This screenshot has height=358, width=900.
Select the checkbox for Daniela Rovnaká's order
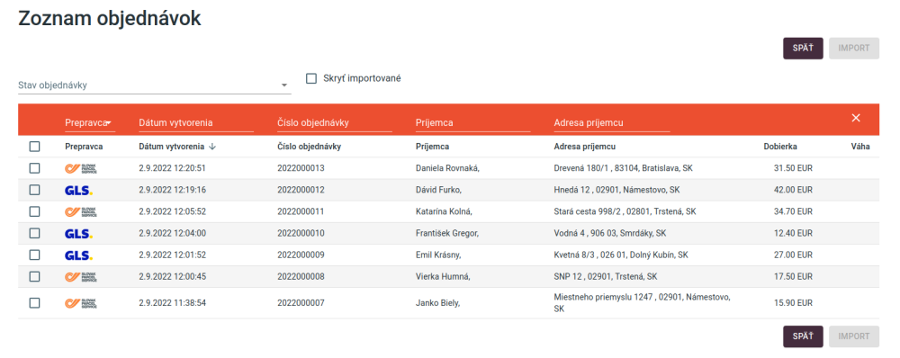pos(34,168)
